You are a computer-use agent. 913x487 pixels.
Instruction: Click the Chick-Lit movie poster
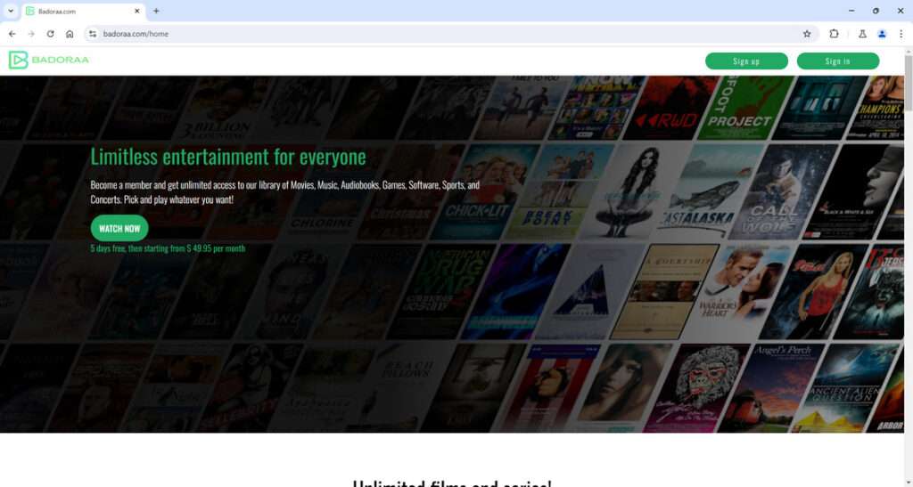click(484, 191)
